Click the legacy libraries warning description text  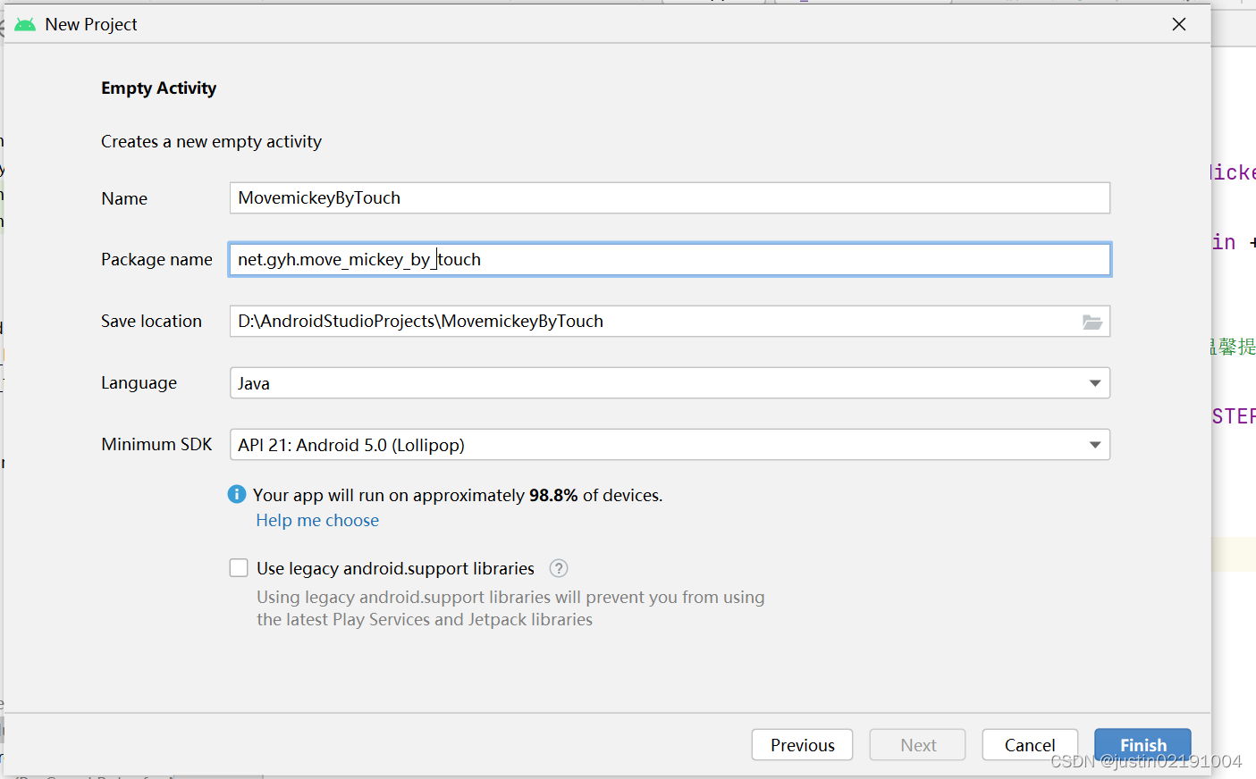tap(510, 608)
